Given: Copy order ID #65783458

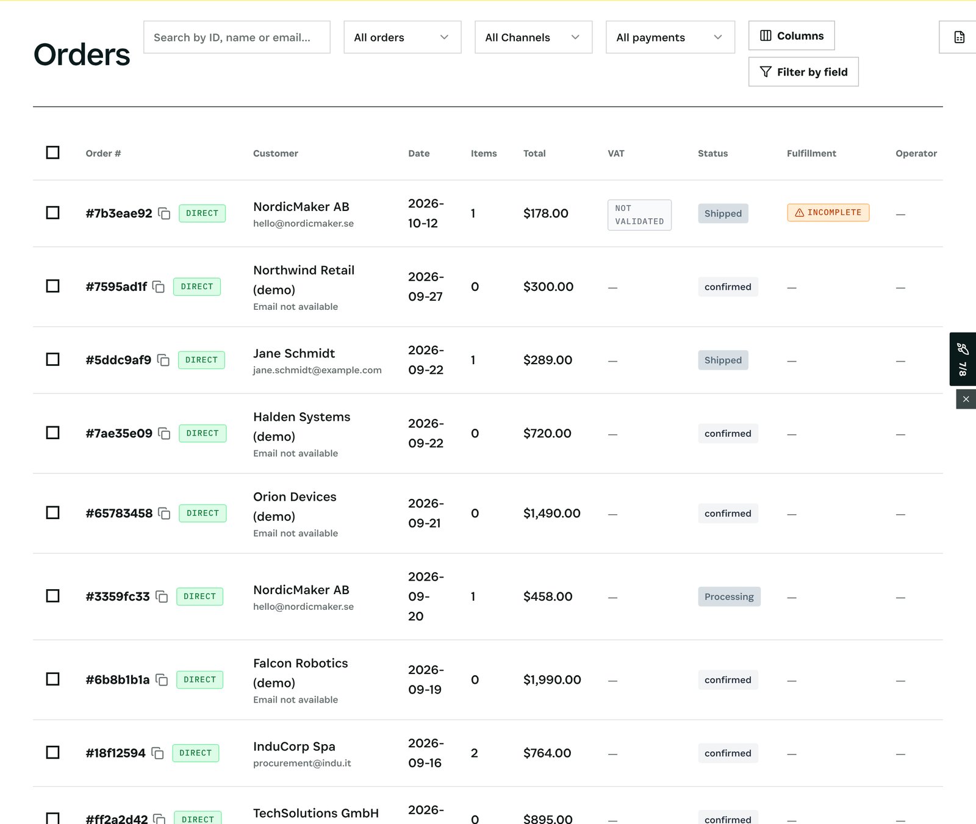Looking at the screenshot, I should 164,514.
